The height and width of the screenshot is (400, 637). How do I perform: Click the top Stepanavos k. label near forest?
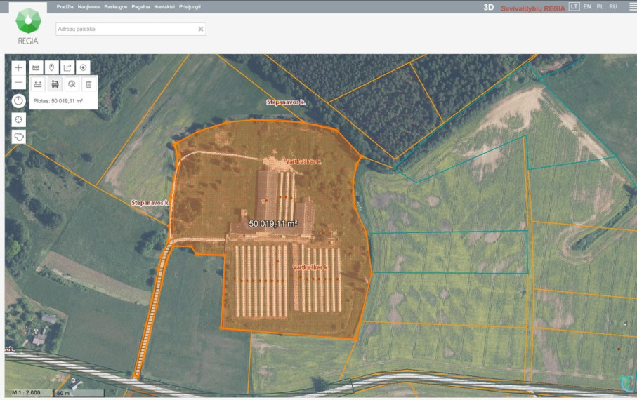pos(286,102)
